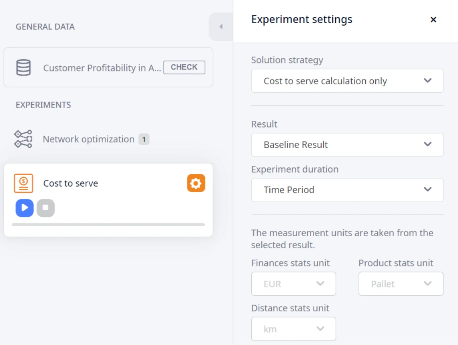Click the CHECK button for Customer Profitability
Image resolution: width=458 pixels, height=345 pixels.
tap(184, 67)
